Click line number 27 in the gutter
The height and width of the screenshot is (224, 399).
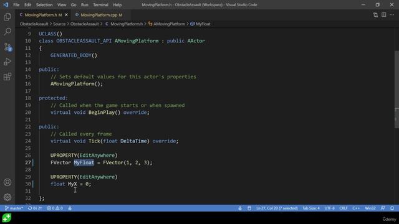27,162
